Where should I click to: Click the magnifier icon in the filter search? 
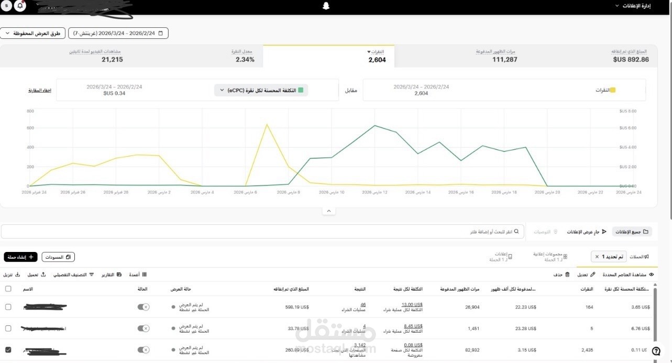click(516, 232)
